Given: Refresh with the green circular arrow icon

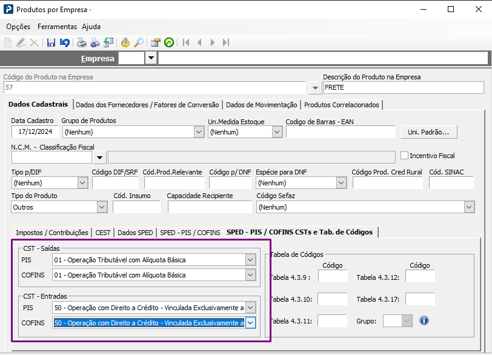Looking at the screenshot, I should [x=169, y=42].
